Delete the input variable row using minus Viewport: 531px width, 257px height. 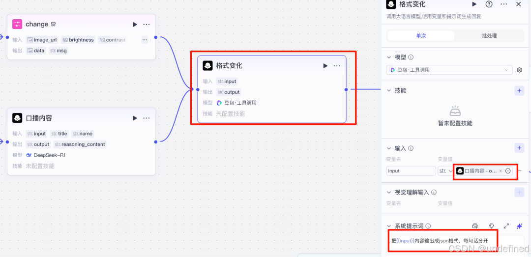tap(520, 171)
